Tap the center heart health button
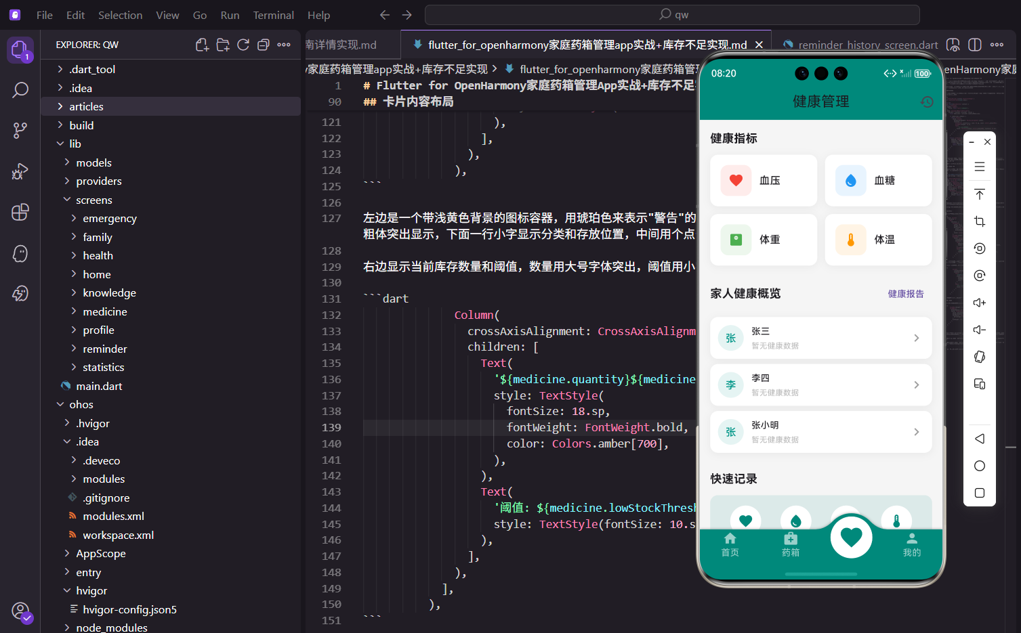The image size is (1021, 633). (x=851, y=537)
